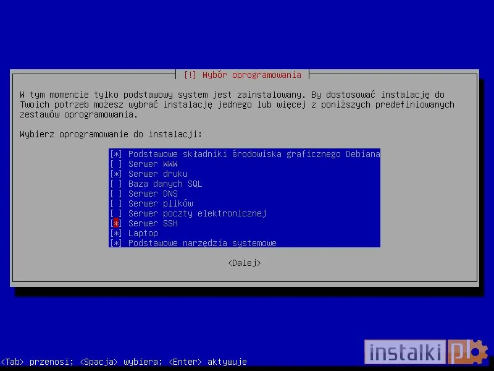Select the highlighted Serwer SSH row
Image resolution: width=494 pixels, height=371 pixels.
153,223
